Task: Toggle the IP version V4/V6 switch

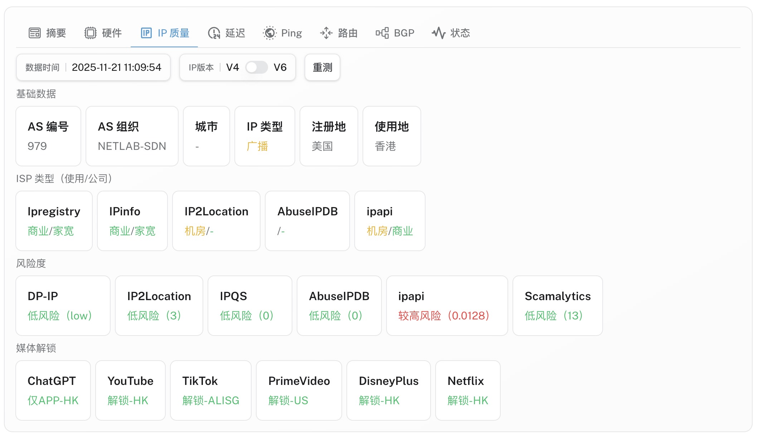Action: coord(256,67)
